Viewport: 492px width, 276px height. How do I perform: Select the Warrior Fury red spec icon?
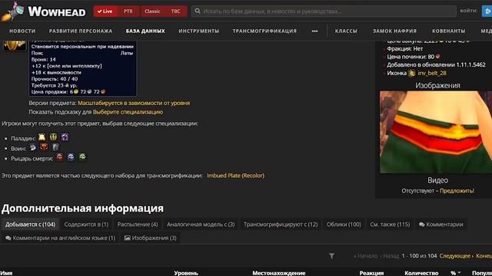(x=44, y=147)
